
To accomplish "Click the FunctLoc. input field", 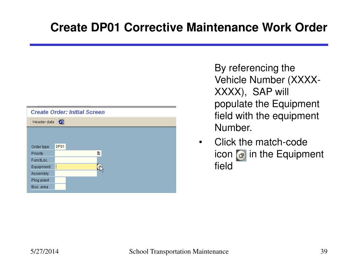I will [x=76, y=160].
